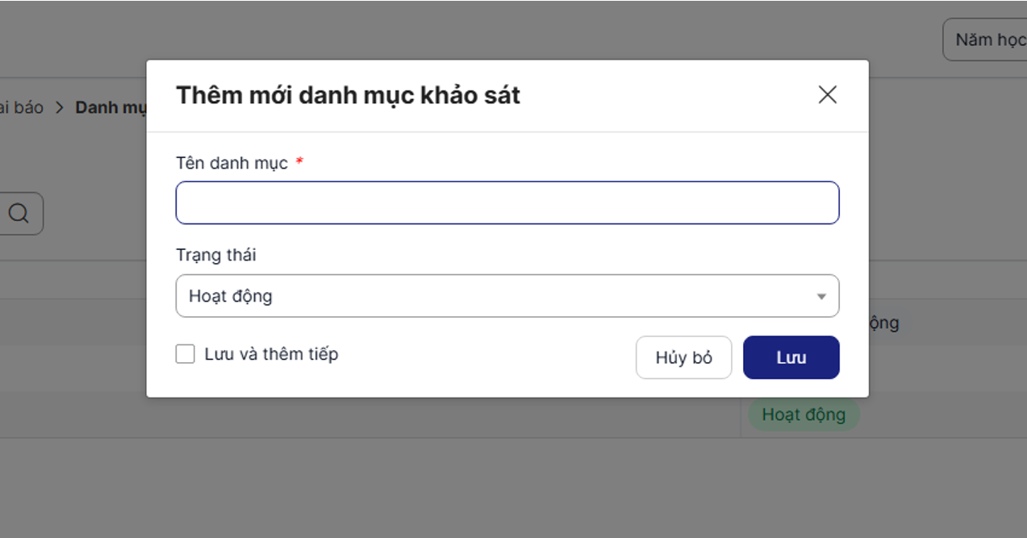This screenshot has width=1027, height=538.
Task: Click the "Trạng thái" field label
Action: [x=215, y=255]
